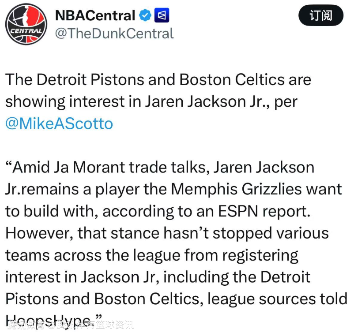
Task: Click the square affiliate badge beside the checkmark
Action: [162, 16]
